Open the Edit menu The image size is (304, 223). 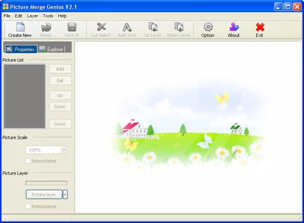19,16
